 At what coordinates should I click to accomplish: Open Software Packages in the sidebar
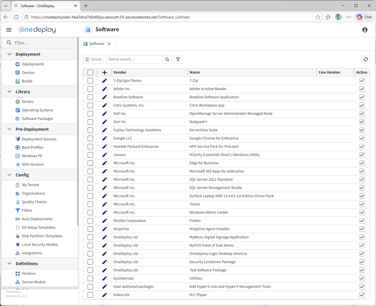pyautogui.click(x=37, y=119)
